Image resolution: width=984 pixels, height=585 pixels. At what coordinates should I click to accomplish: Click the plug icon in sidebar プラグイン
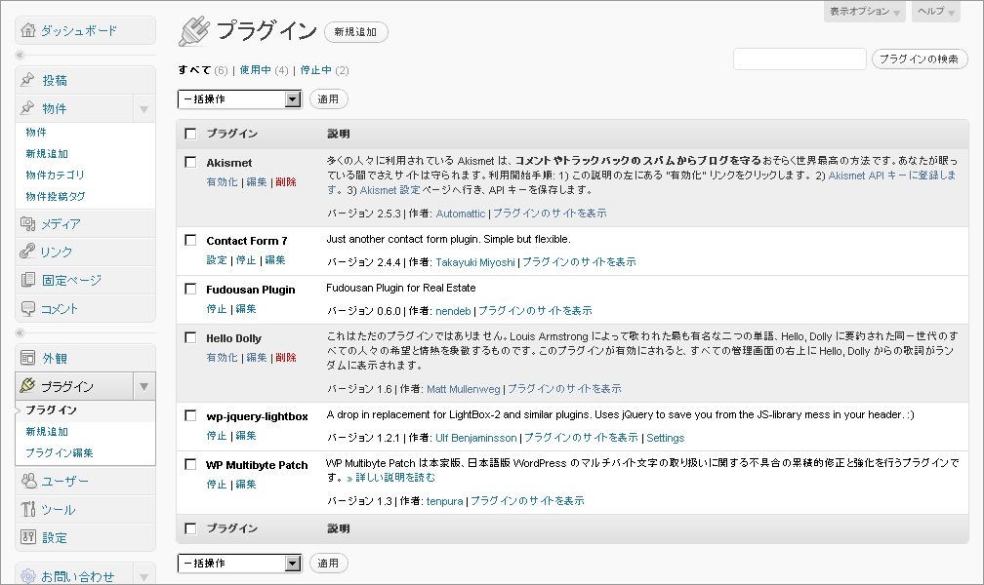click(27, 385)
